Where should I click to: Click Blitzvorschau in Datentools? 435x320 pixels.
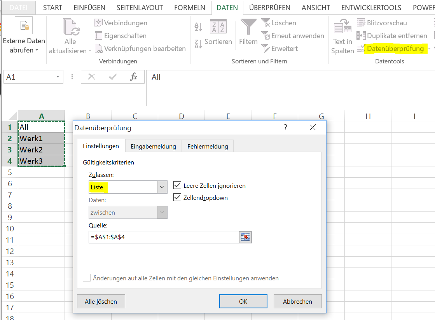pyautogui.click(x=382, y=23)
